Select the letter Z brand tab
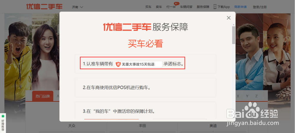 click(256, 96)
